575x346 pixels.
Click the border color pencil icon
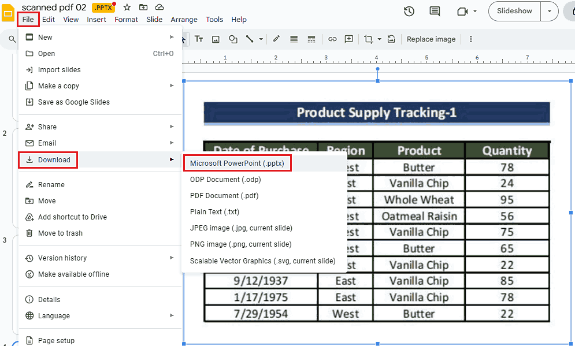[276, 39]
